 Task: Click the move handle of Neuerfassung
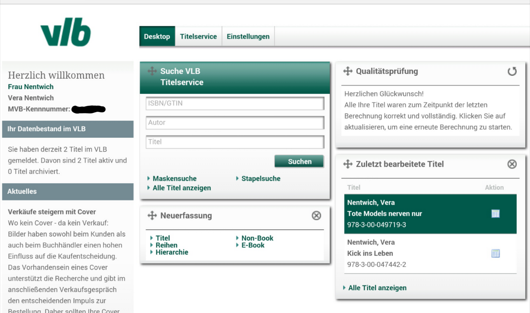click(x=152, y=216)
